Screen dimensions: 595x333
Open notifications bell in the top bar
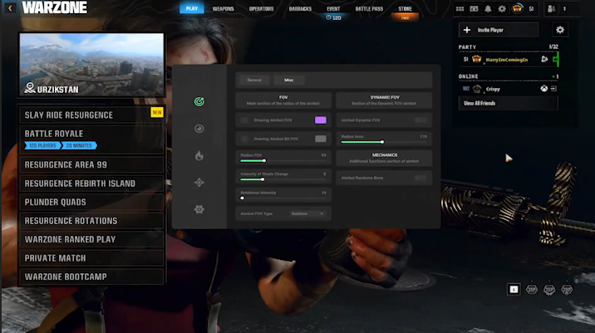[488, 9]
